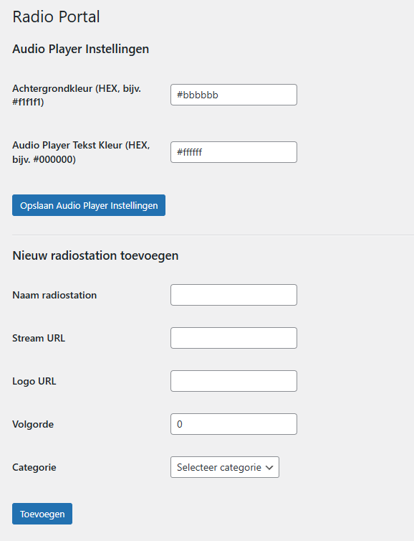Click the Volgorde label
This screenshot has height=541, width=414.
point(33,424)
